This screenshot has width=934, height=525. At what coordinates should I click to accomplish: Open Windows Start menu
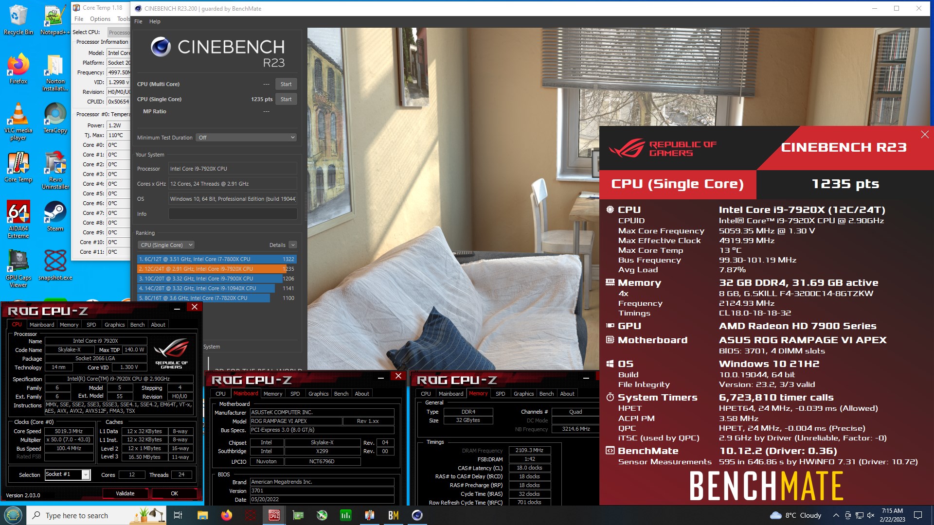13,515
